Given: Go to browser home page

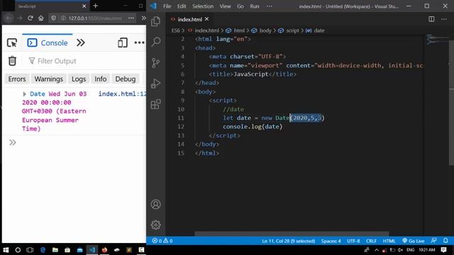Looking at the screenshot, I should pyautogui.click(x=41, y=18).
